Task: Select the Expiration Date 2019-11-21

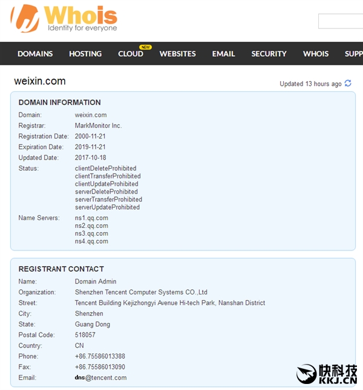Action: tap(90, 147)
